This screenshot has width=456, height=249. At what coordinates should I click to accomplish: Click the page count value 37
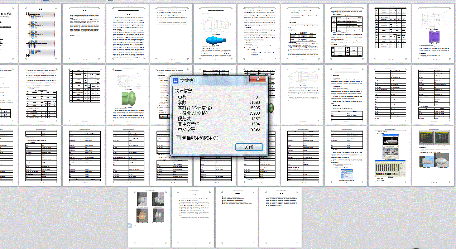pyautogui.click(x=258, y=97)
